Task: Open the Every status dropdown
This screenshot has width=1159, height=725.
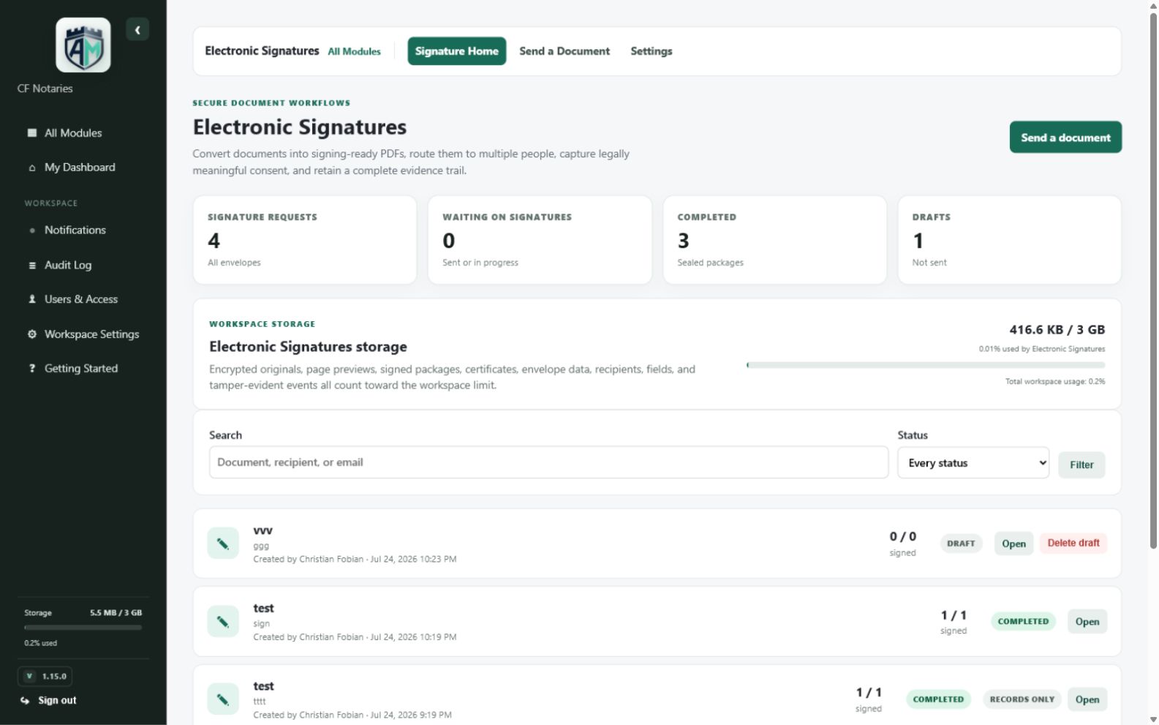Action: (973, 463)
